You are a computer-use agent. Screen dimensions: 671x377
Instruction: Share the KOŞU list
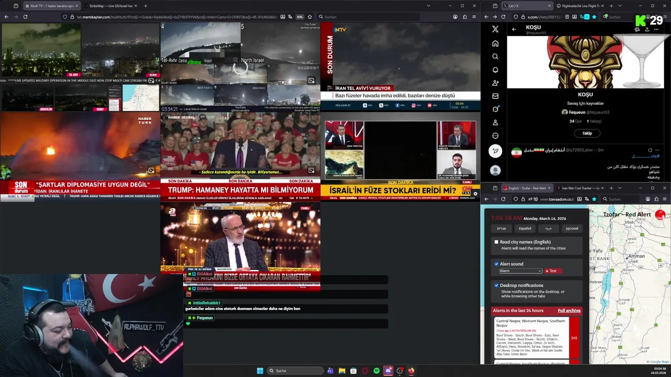pyautogui.click(x=647, y=29)
